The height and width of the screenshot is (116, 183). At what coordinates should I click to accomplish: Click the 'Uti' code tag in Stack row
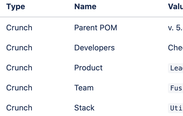tap(175, 108)
